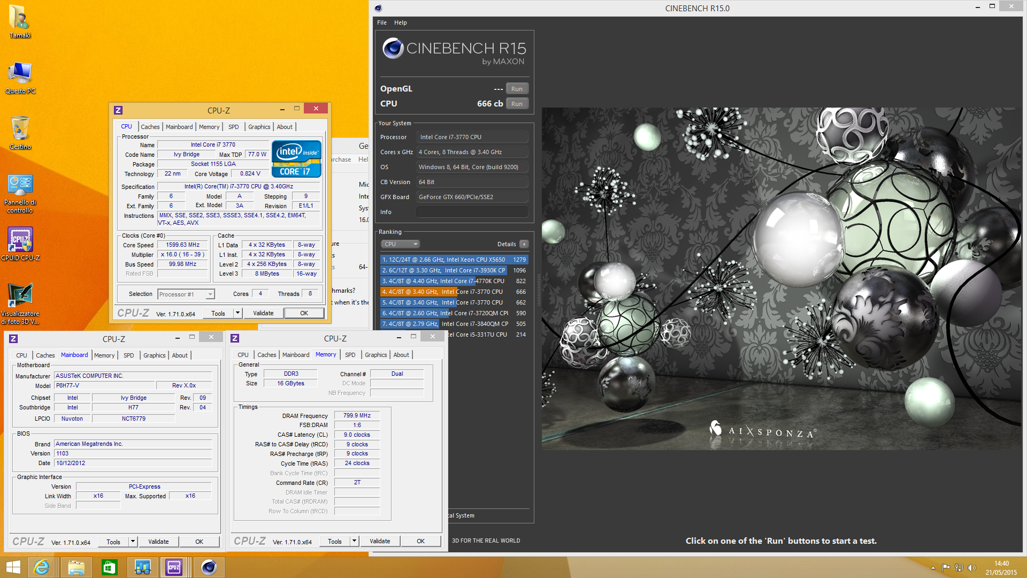Screen dimensions: 1027x578
Task: Expand Tools dropdown arrow in Memory CPU-Z
Action: click(x=354, y=541)
